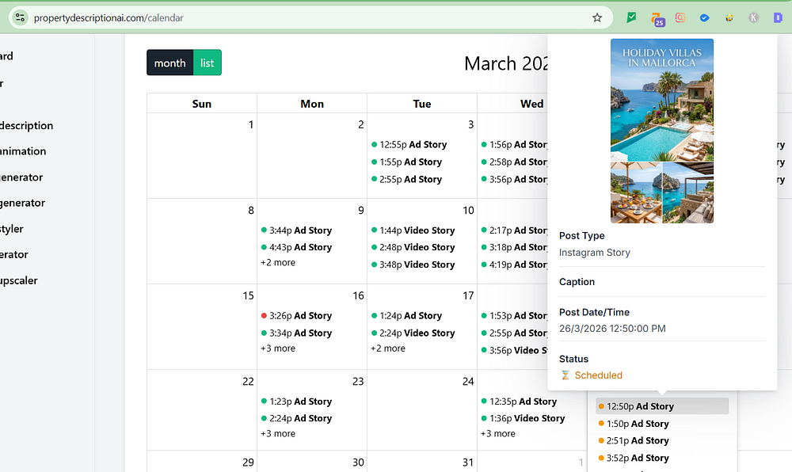The width and height of the screenshot is (792, 472).
Task: Expand +3 more events on March 16
Action: 278,348
